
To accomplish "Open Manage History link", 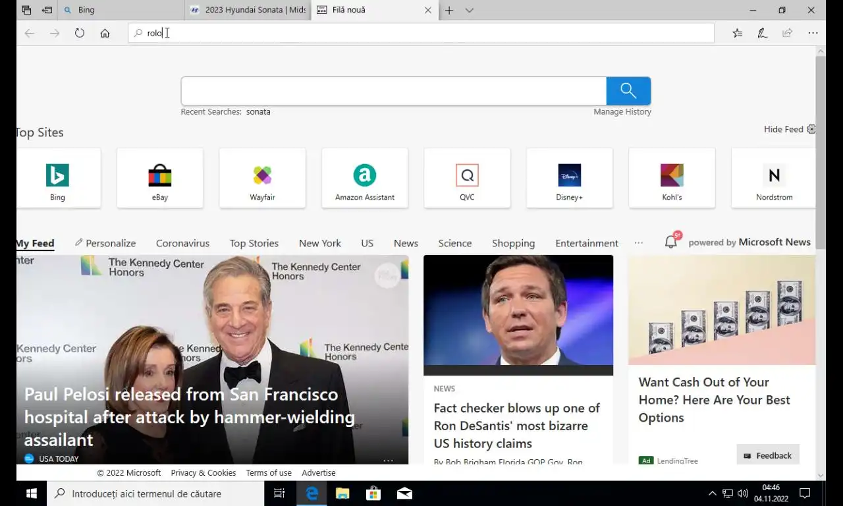I will [622, 112].
